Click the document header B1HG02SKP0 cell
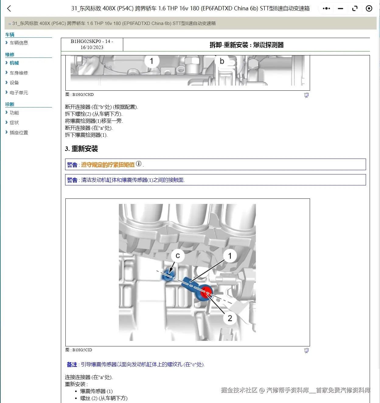This screenshot has height=403, width=380. 92,44
